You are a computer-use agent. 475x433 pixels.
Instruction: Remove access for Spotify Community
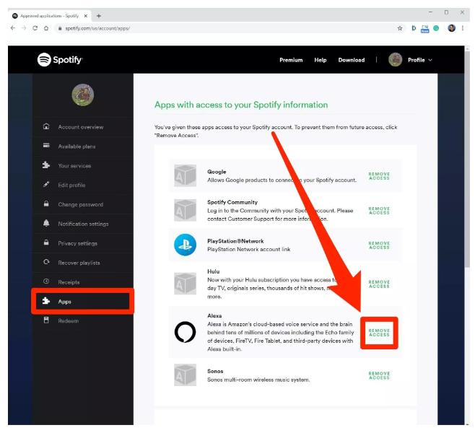tap(379, 211)
